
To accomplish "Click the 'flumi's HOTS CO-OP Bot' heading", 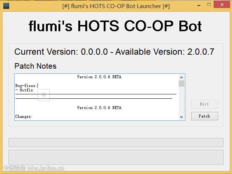I will 115,26.
